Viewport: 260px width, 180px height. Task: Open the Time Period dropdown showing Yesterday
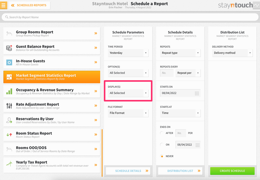coord(128,53)
